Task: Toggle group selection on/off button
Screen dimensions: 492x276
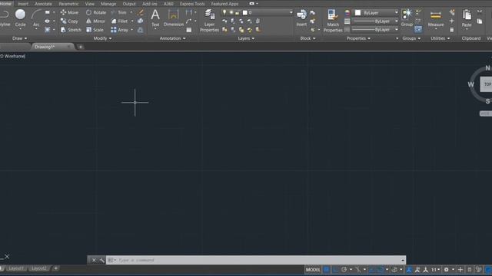Action: 418,29
